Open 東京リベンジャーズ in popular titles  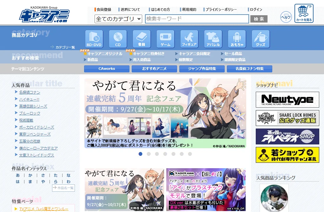[x=35, y=134]
